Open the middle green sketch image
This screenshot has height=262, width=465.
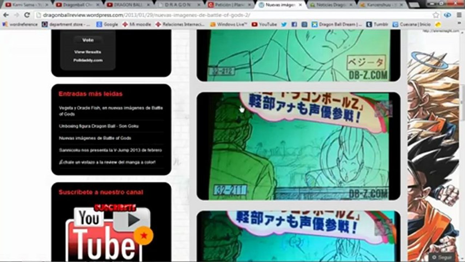coord(298,146)
